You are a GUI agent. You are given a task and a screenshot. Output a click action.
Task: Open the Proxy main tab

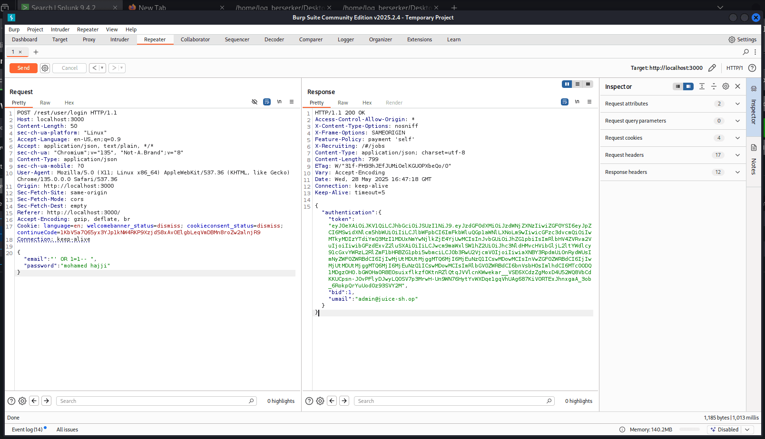tap(89, 39)
